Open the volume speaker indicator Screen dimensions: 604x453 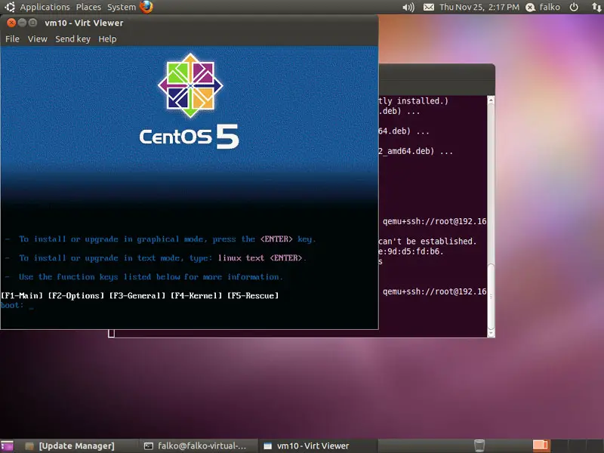point(408,7)
